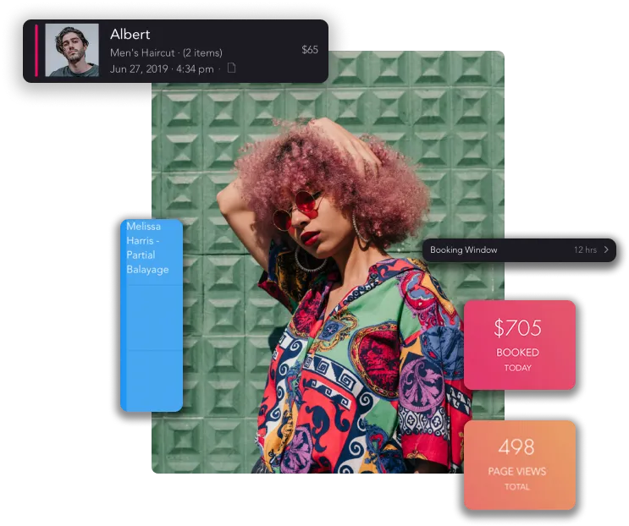
Task: Open the 498 Page Views Total card
Action: click(520, 465)
